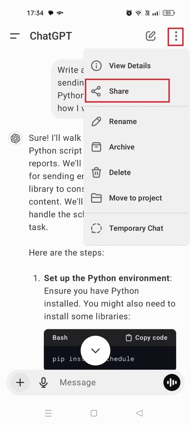Open attachments with the plus button
191x425 pixels.
[x=20, y=382]
